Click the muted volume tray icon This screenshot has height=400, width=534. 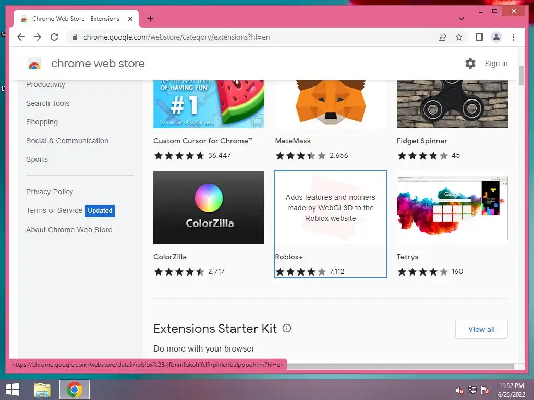click(x=460, y=390)
